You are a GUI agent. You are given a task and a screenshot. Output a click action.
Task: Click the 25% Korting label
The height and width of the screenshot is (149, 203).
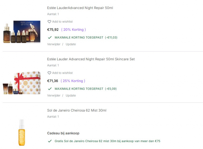coord(73,81)
